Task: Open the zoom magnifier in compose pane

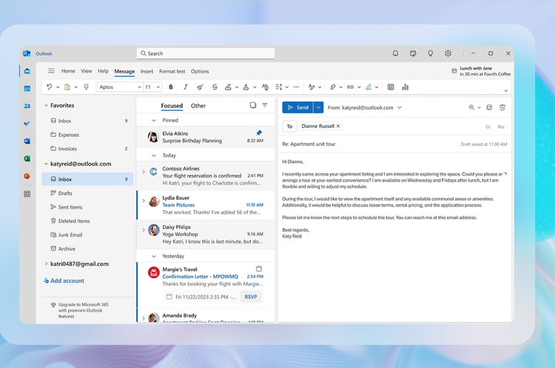Action: pos(471,107)
